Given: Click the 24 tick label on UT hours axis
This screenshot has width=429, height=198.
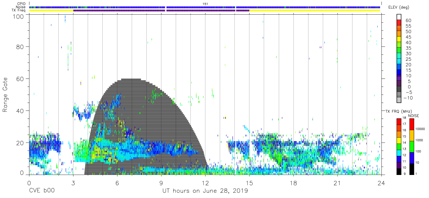Looking at the screenshot, I should pos(381,183).
